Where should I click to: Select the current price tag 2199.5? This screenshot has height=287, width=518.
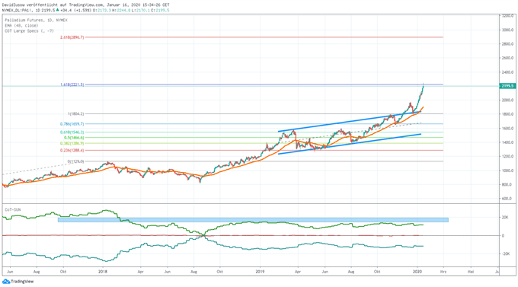[x=507, y=86]
